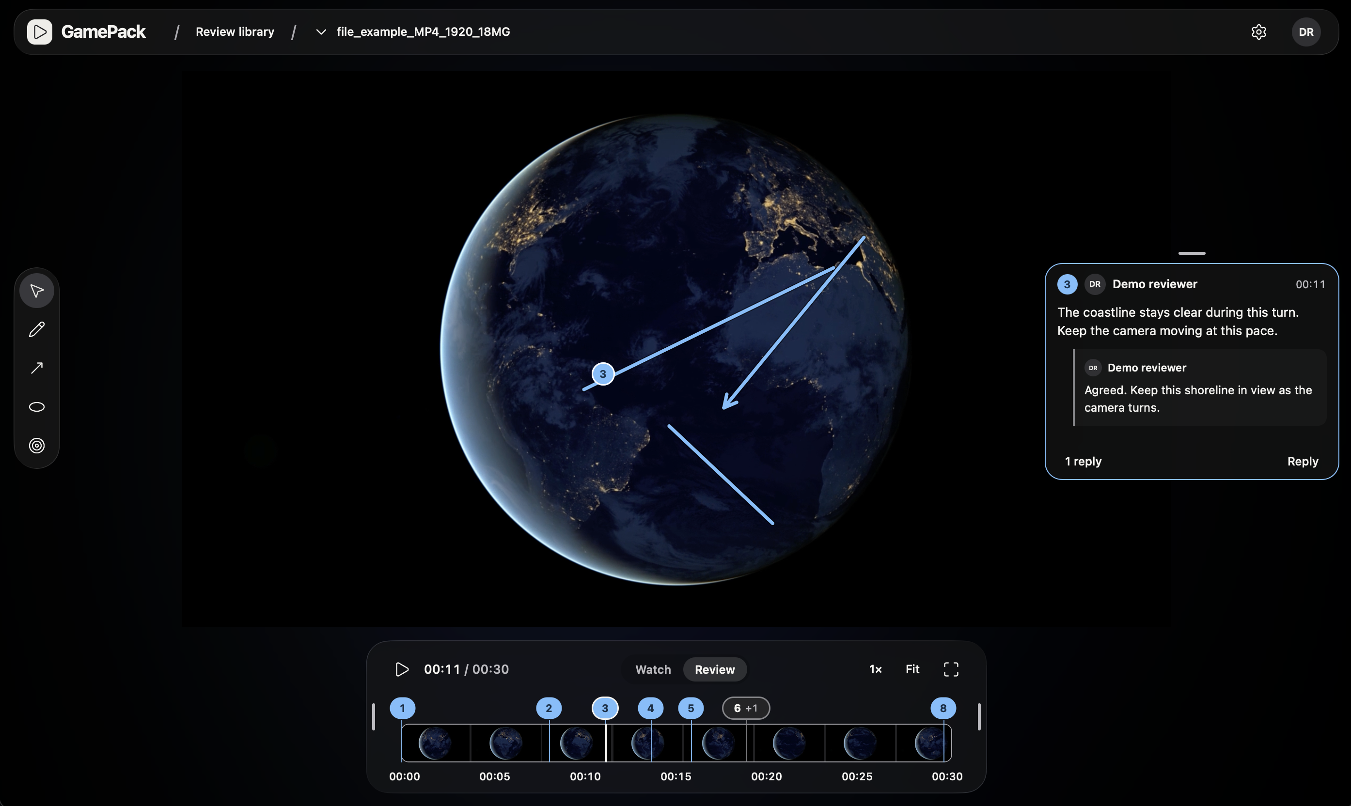Click the last timeline thumbnail frame
The image size is (1351, 806).
point(924,743)
